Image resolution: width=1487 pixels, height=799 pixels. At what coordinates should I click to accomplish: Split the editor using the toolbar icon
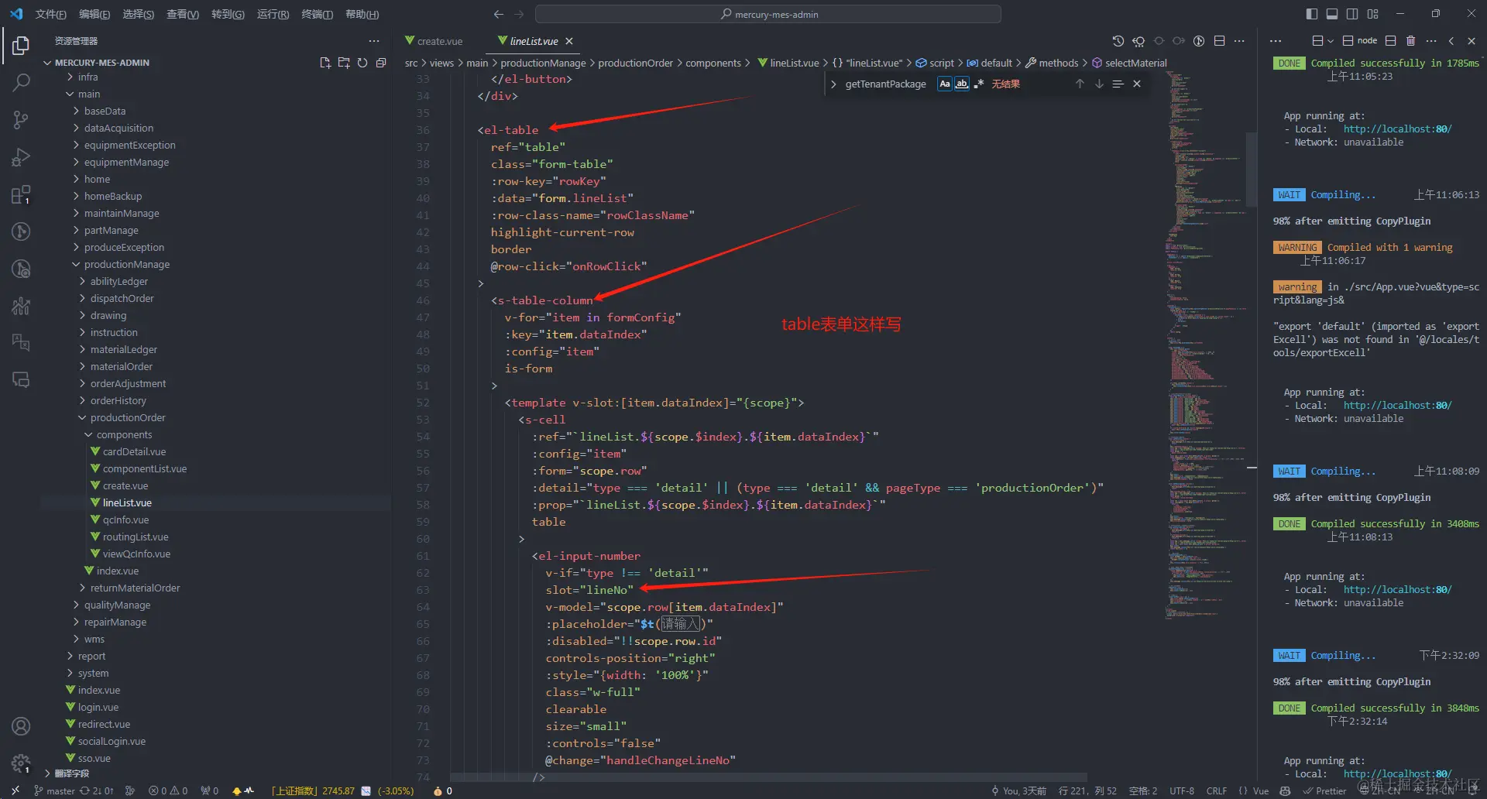point(1219,41)
